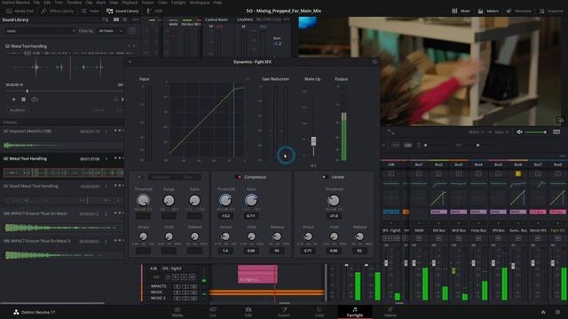The height and width of the screenshot is (319, 568).
Task: Click the Compressor Attack value field 1.4
Action: point(225,250)
